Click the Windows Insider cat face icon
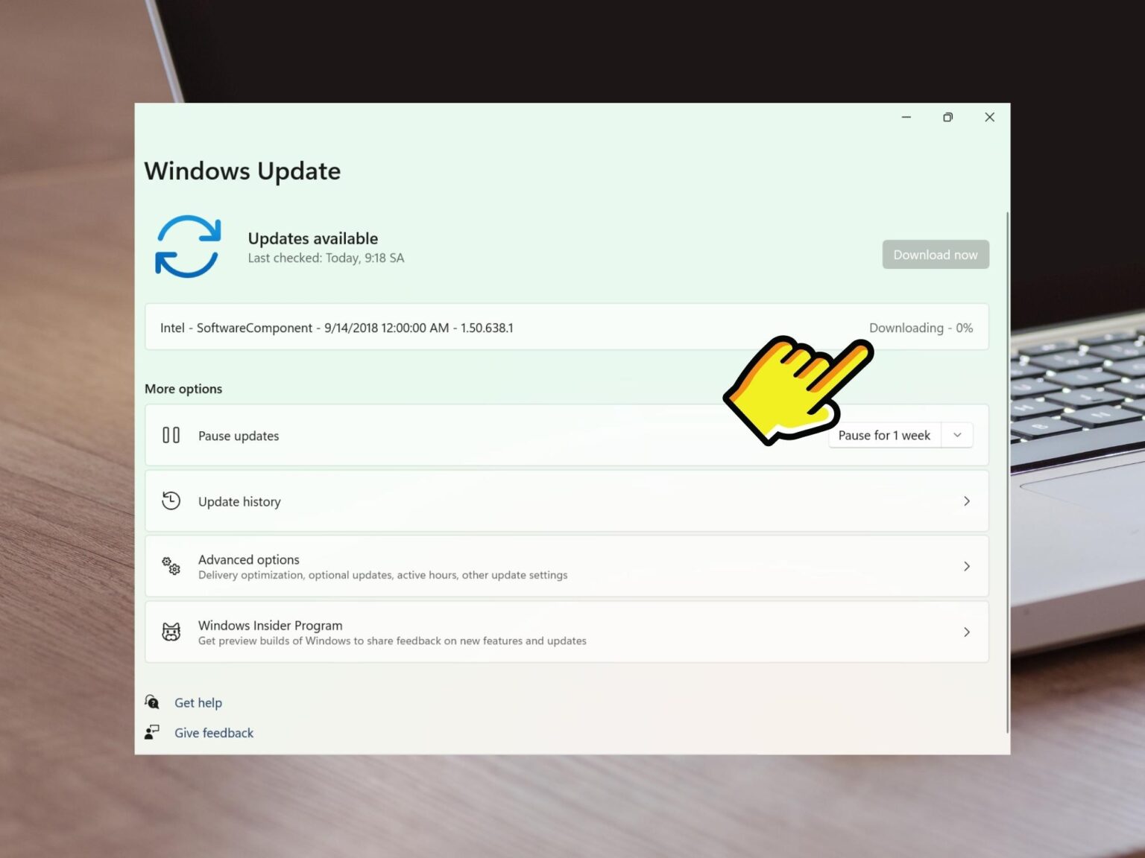 pos(171,632)
